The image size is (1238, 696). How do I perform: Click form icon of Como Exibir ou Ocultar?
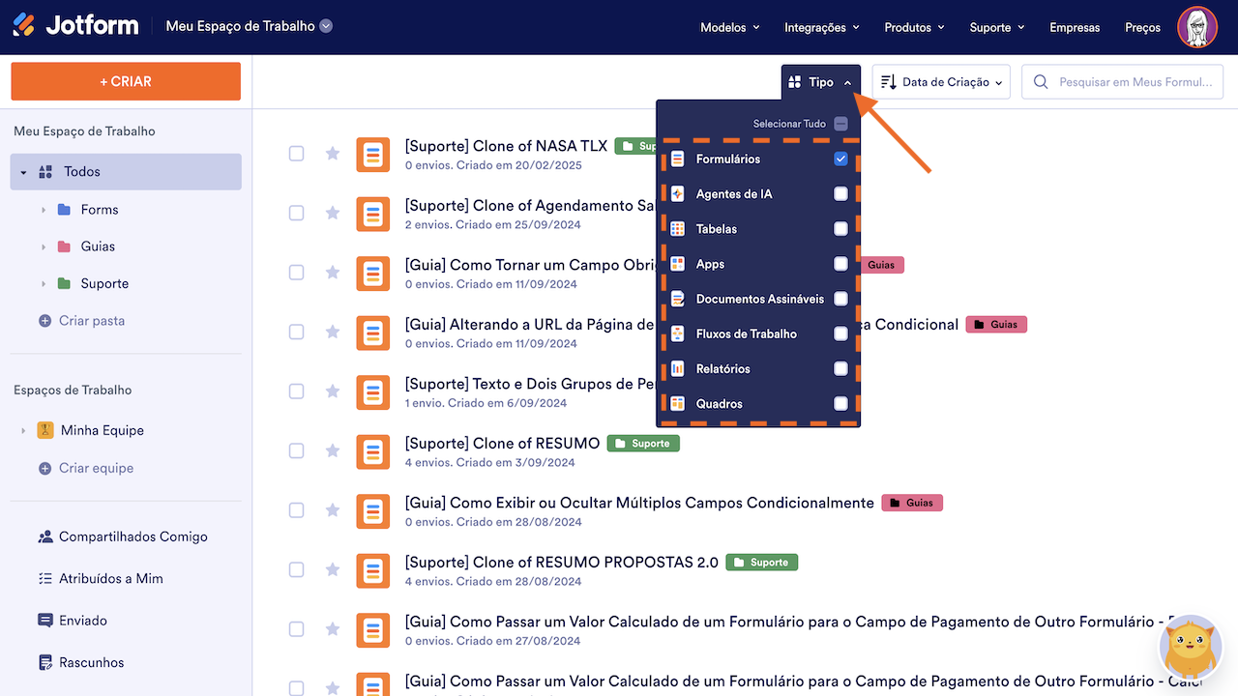point(373,511)
